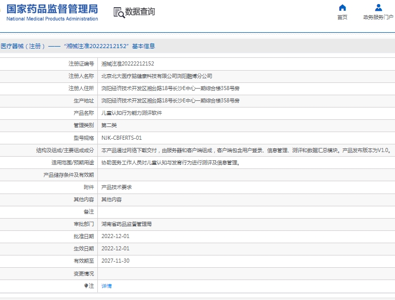
Task: Click the 数据查询 search document icon
Action: (119, 12)
